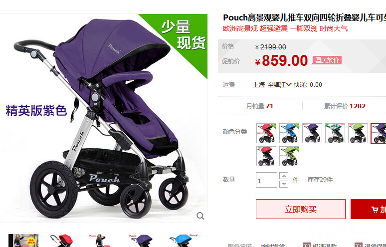Select the blue stroller color option
This screenshot has height=247, width=386.
pyautogui.click(x=289, y=133)
